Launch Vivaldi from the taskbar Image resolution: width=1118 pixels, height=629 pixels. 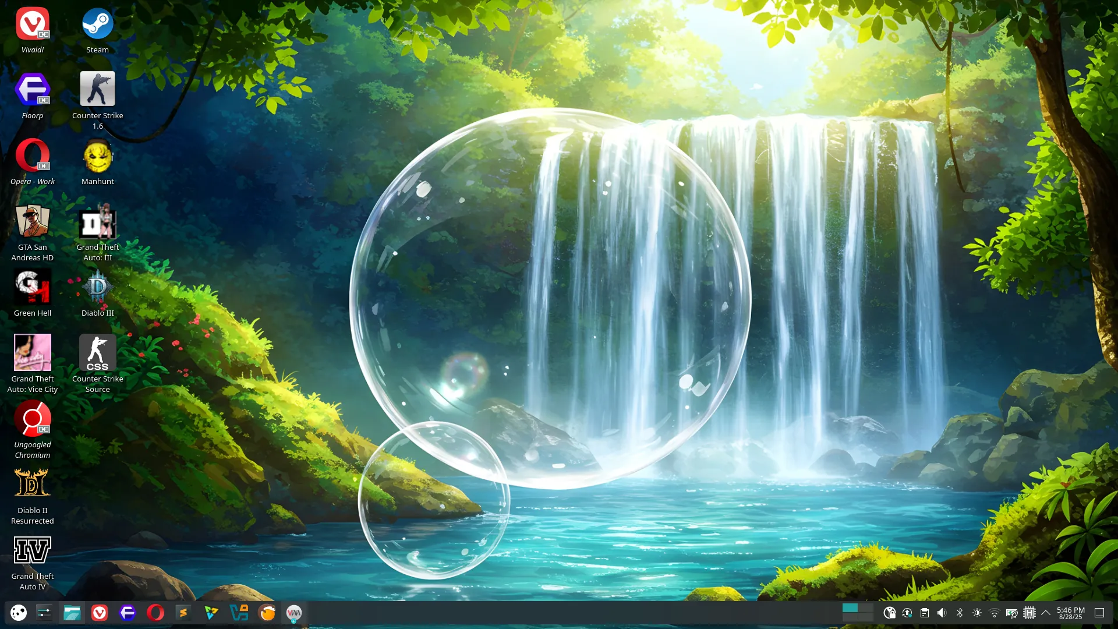point(100,613)
